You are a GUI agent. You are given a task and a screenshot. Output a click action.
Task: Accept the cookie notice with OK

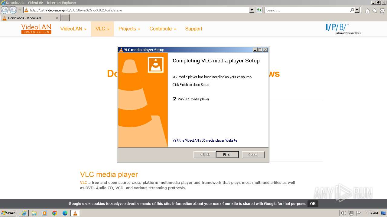313,204
